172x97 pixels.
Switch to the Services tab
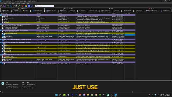(x=63, y=11)
